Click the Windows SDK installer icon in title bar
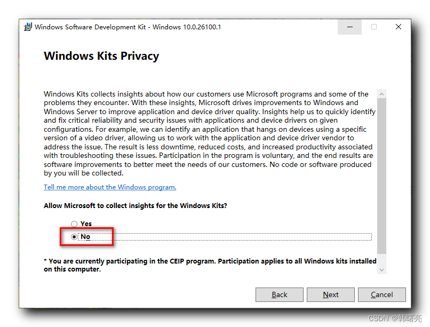 tap(27, 27)
